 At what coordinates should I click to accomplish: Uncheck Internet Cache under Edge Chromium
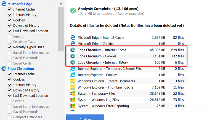point(9,74)
